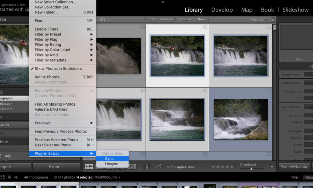Select New Folder... menu item
Screen dimensions: 313x188
click(x=63, y=13)
